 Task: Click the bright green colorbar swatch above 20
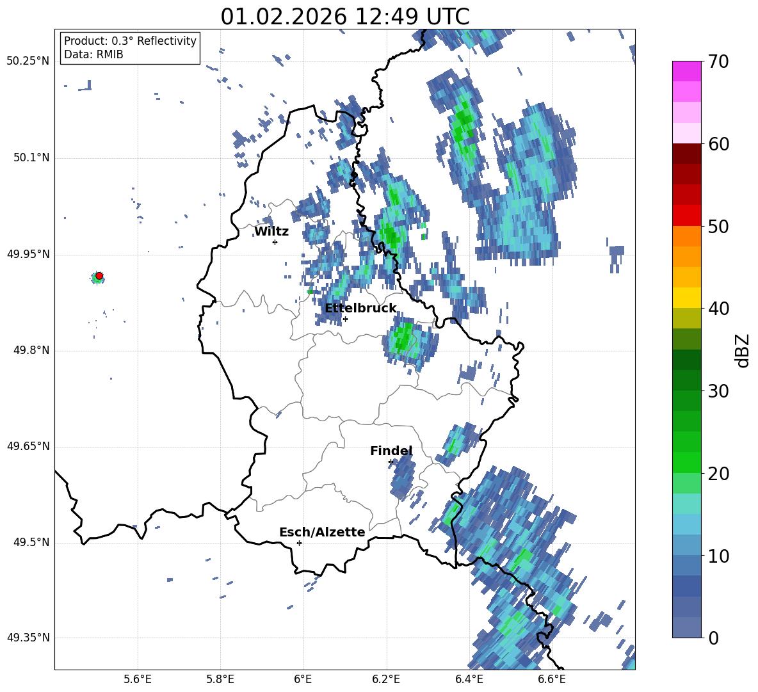click(687, 462)
